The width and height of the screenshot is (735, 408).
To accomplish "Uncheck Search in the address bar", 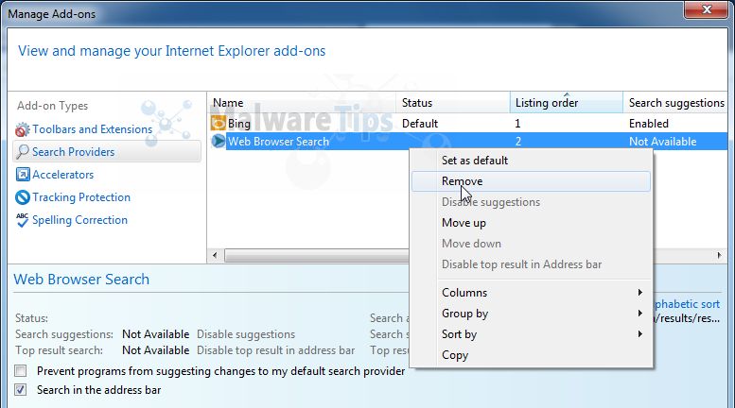I will (20, 390).
